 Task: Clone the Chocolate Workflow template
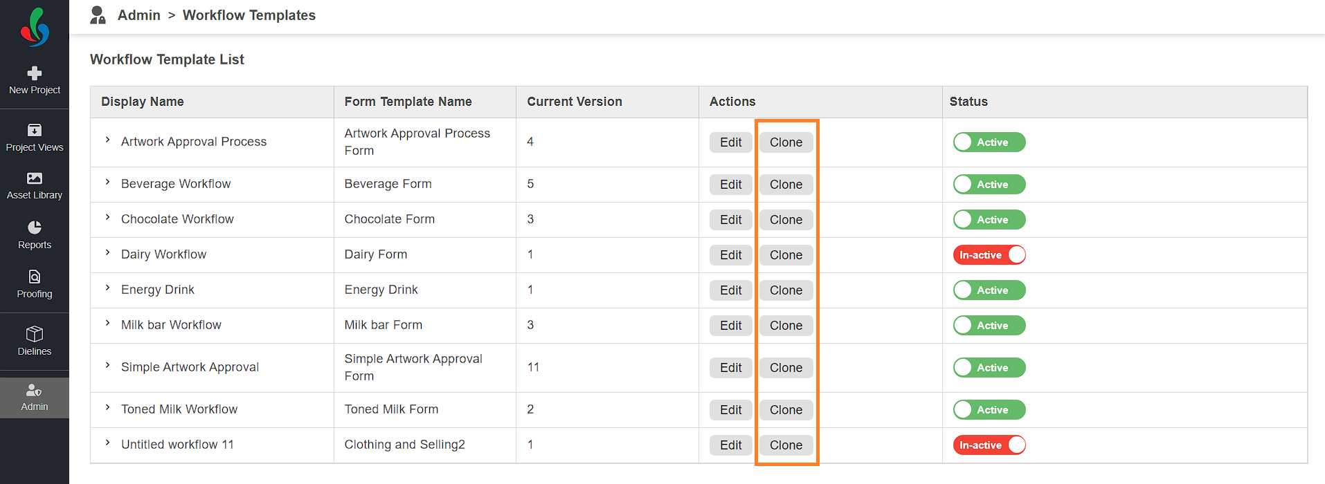[786, 220]
